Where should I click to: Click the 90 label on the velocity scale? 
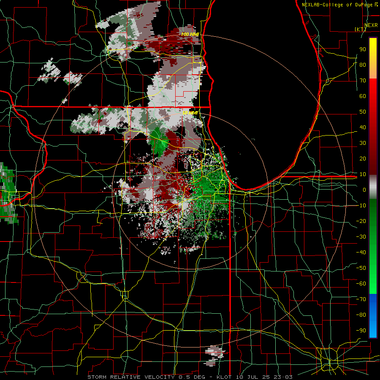click(x=363, y=49)
